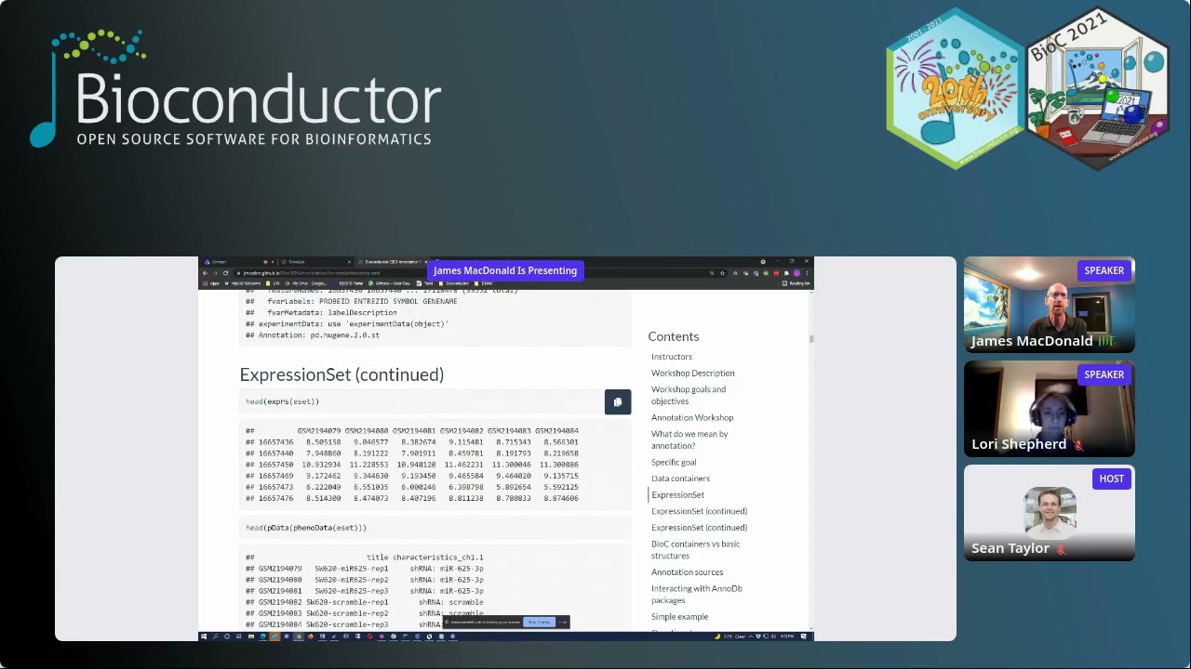Open the taskbar search icon
The image size is (1191, 669).
[215, 636]
